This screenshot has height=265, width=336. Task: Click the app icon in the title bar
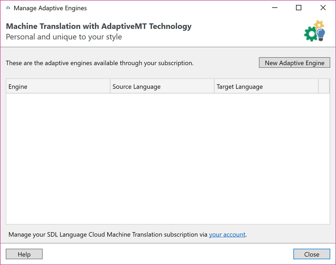tap(8, 8)
